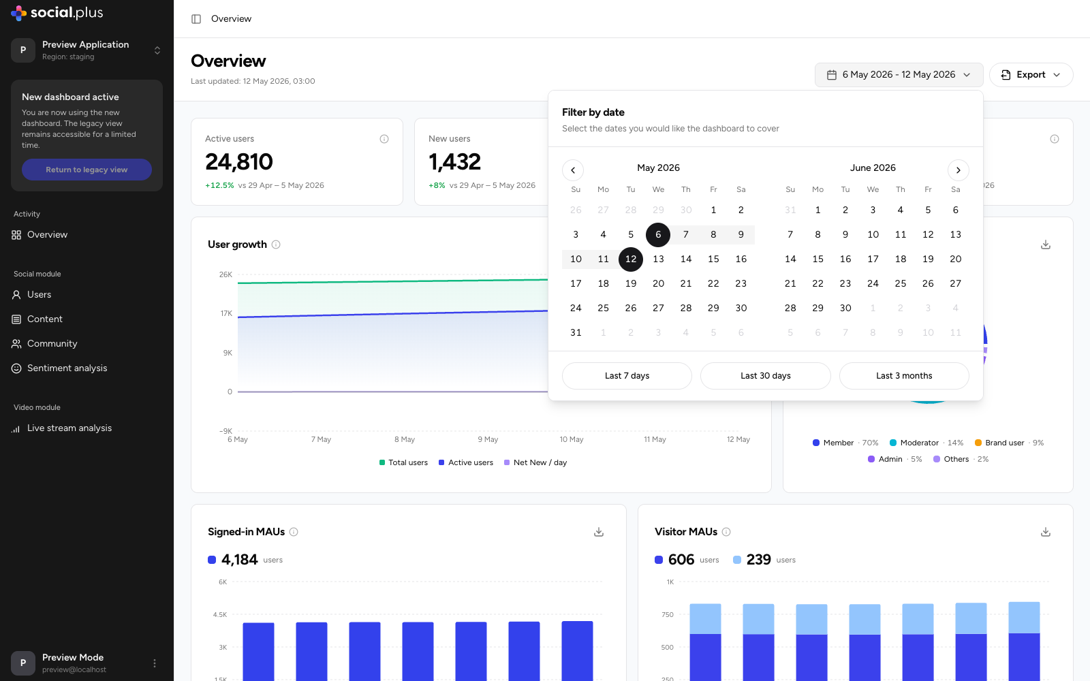Pick 15 June in calendar

817,259
